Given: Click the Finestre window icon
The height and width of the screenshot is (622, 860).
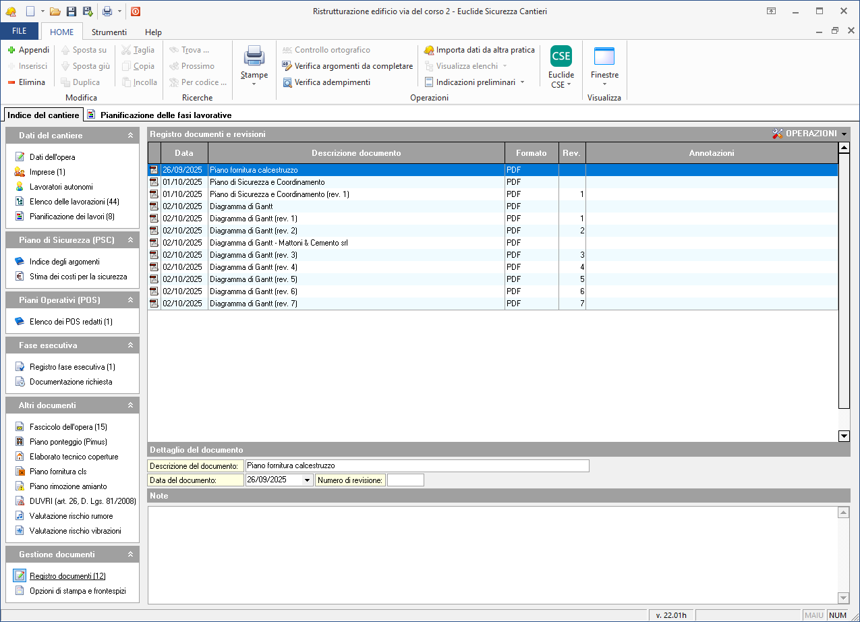Looking at the screenshot, I should click(x=604, y=57).
